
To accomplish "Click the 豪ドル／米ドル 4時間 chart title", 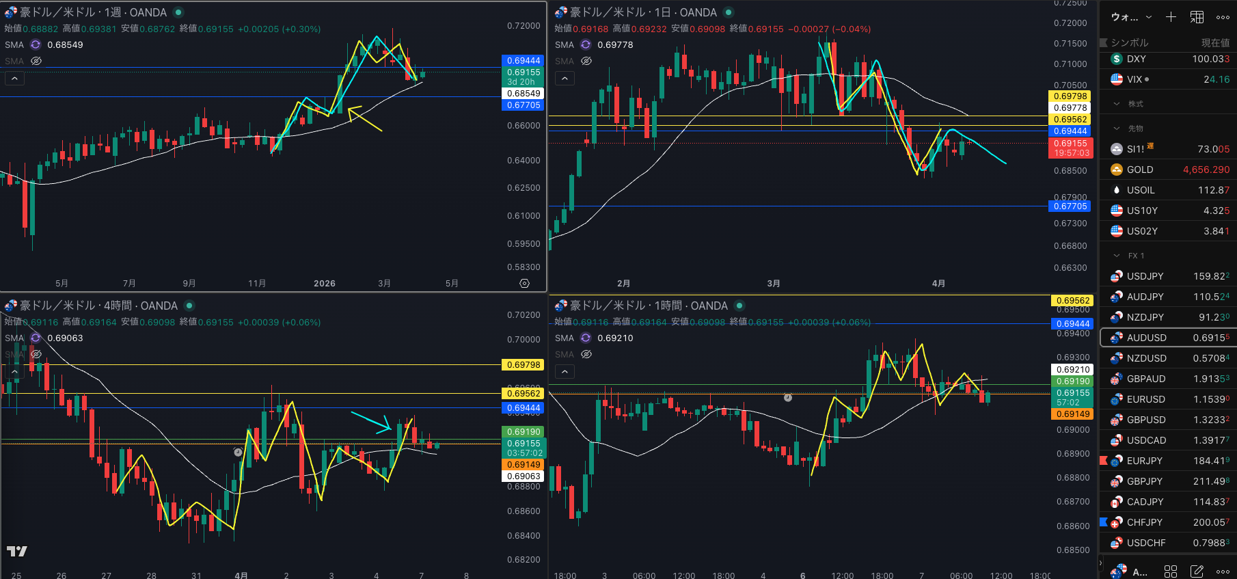I will coord(99,306).
